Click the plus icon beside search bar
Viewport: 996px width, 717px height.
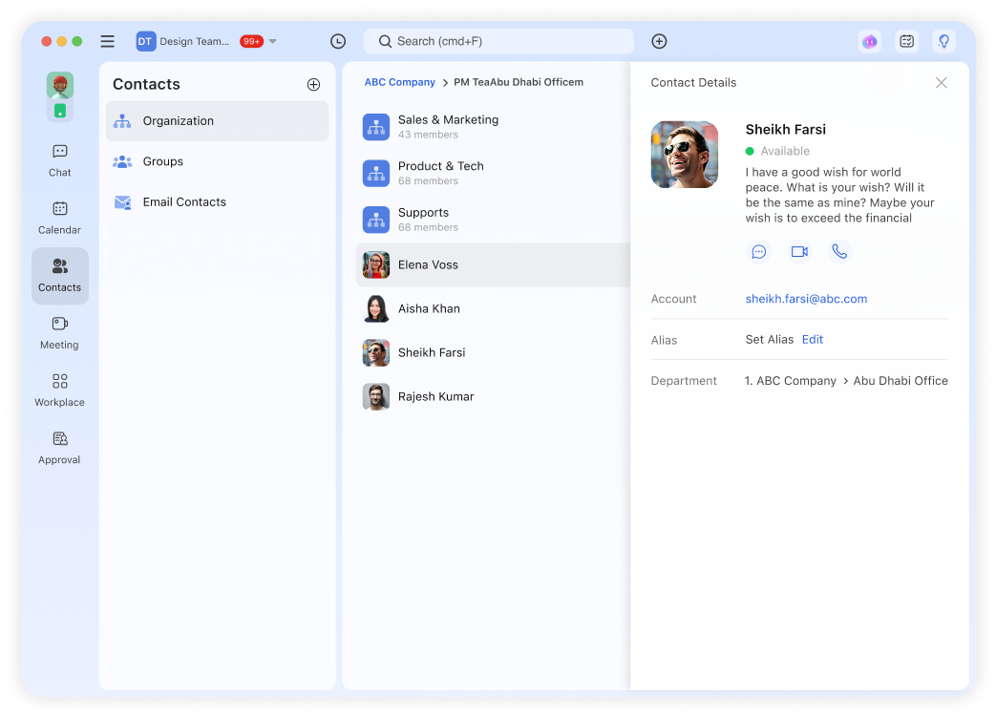point(659,41)
